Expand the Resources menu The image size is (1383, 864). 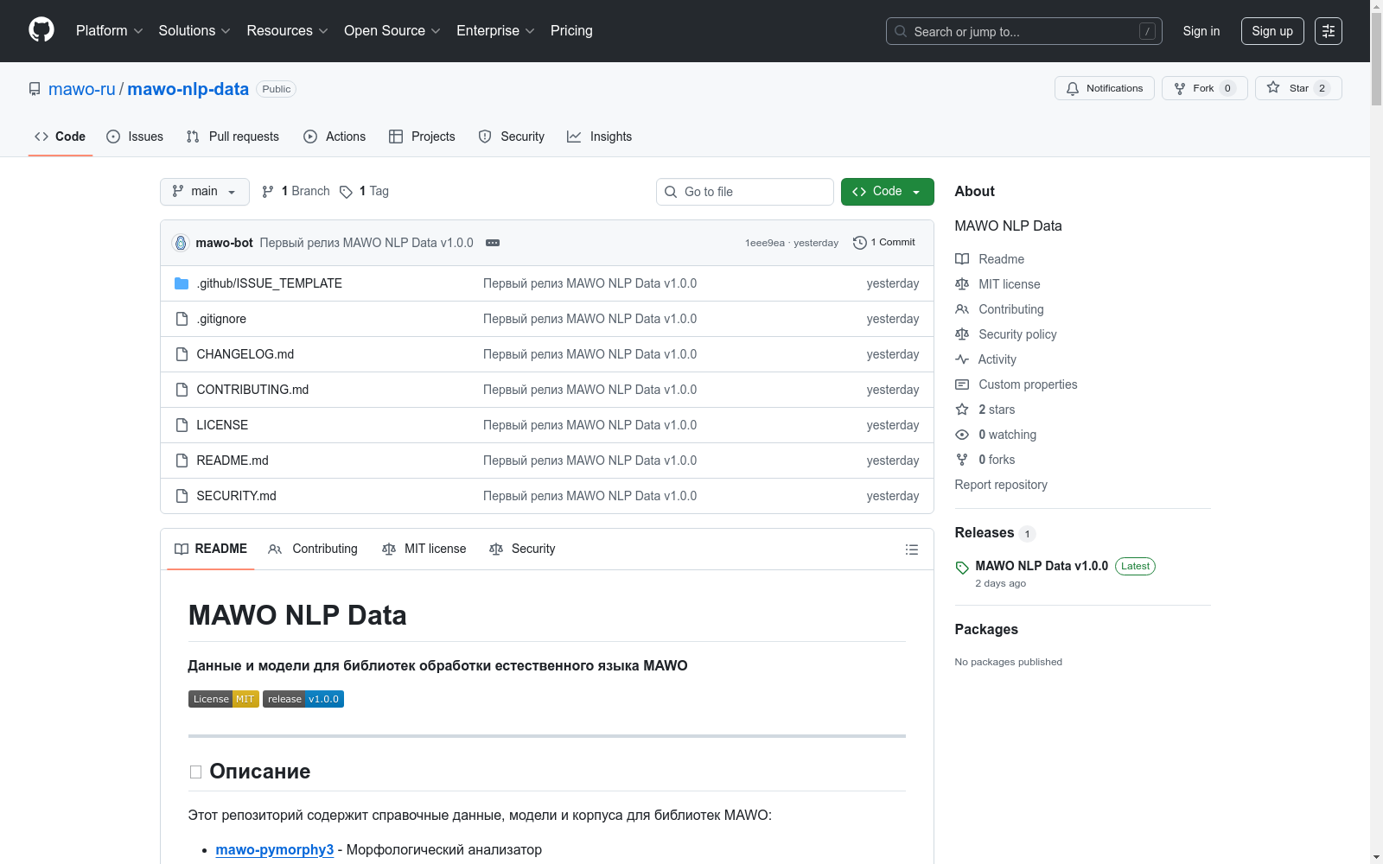click(x=288, y=31)
